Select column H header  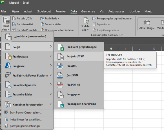tap(111, 49)
